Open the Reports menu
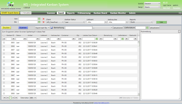The width and height of the screenshot is (182, 104). click(71, 13)
